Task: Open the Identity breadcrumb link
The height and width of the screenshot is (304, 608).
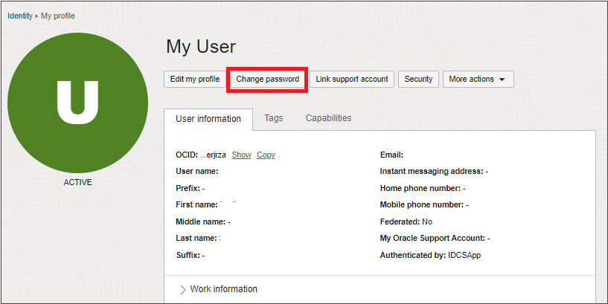Action: tap(20, 16)
